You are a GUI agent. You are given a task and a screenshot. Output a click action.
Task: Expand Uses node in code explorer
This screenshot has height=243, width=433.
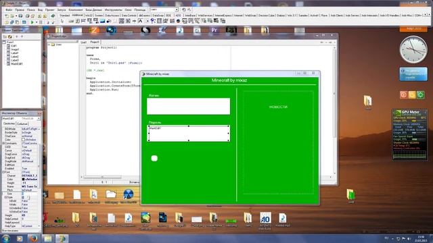pyautogui.click(x=49, y=45)
